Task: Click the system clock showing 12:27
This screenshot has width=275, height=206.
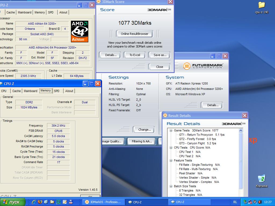Action: 268,202
